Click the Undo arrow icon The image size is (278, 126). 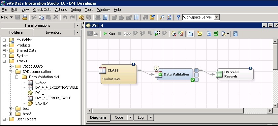tap(65, 17)
